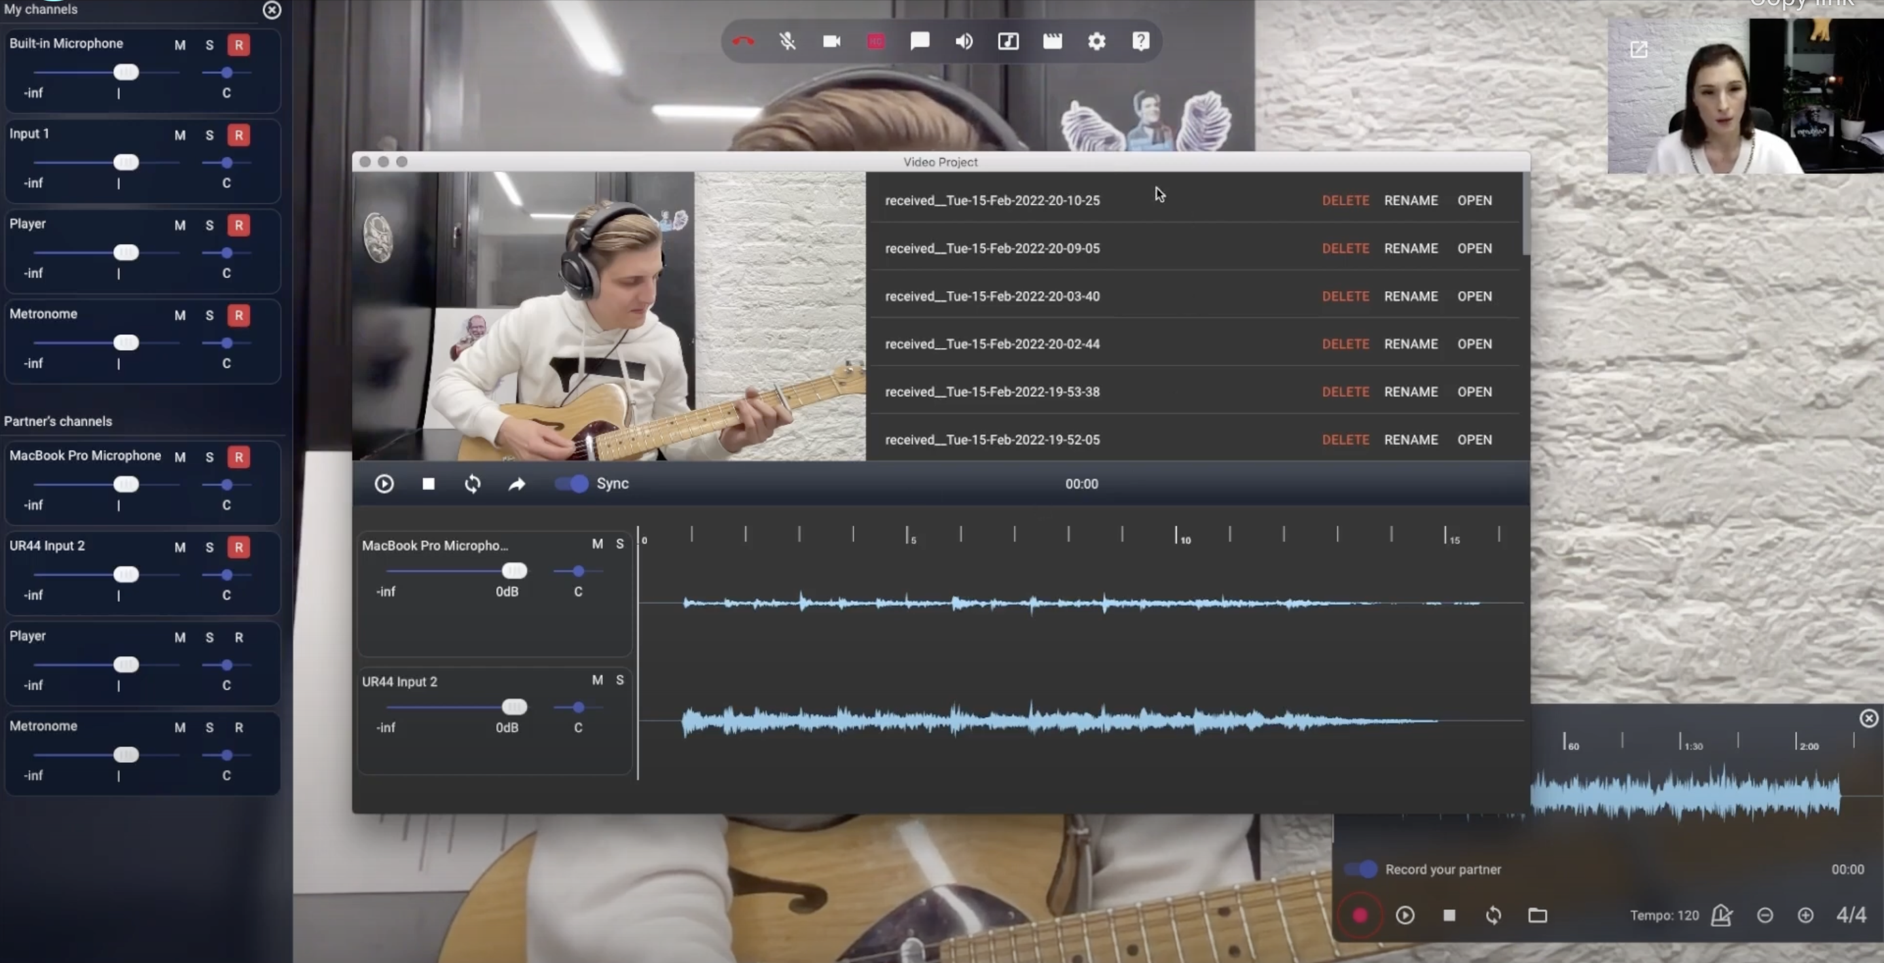This screenshot has height=963, width=1884.
Task: Open settings gear in top toolbar
Action: pyautogui.click(x=1096, y=42)
